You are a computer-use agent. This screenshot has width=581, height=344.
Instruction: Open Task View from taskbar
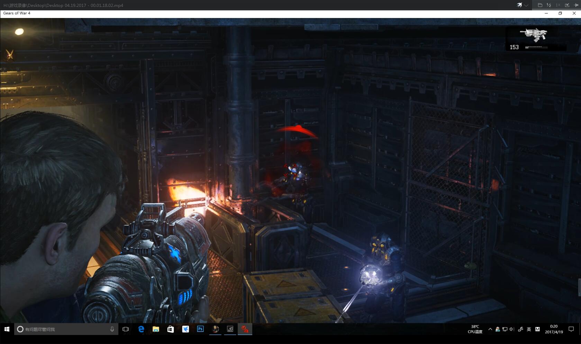(x=126, y=329)
